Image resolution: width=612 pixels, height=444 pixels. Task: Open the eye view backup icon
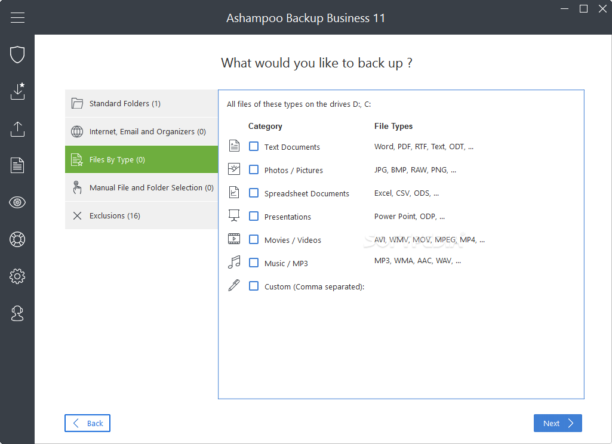click(x=17, y=202)
